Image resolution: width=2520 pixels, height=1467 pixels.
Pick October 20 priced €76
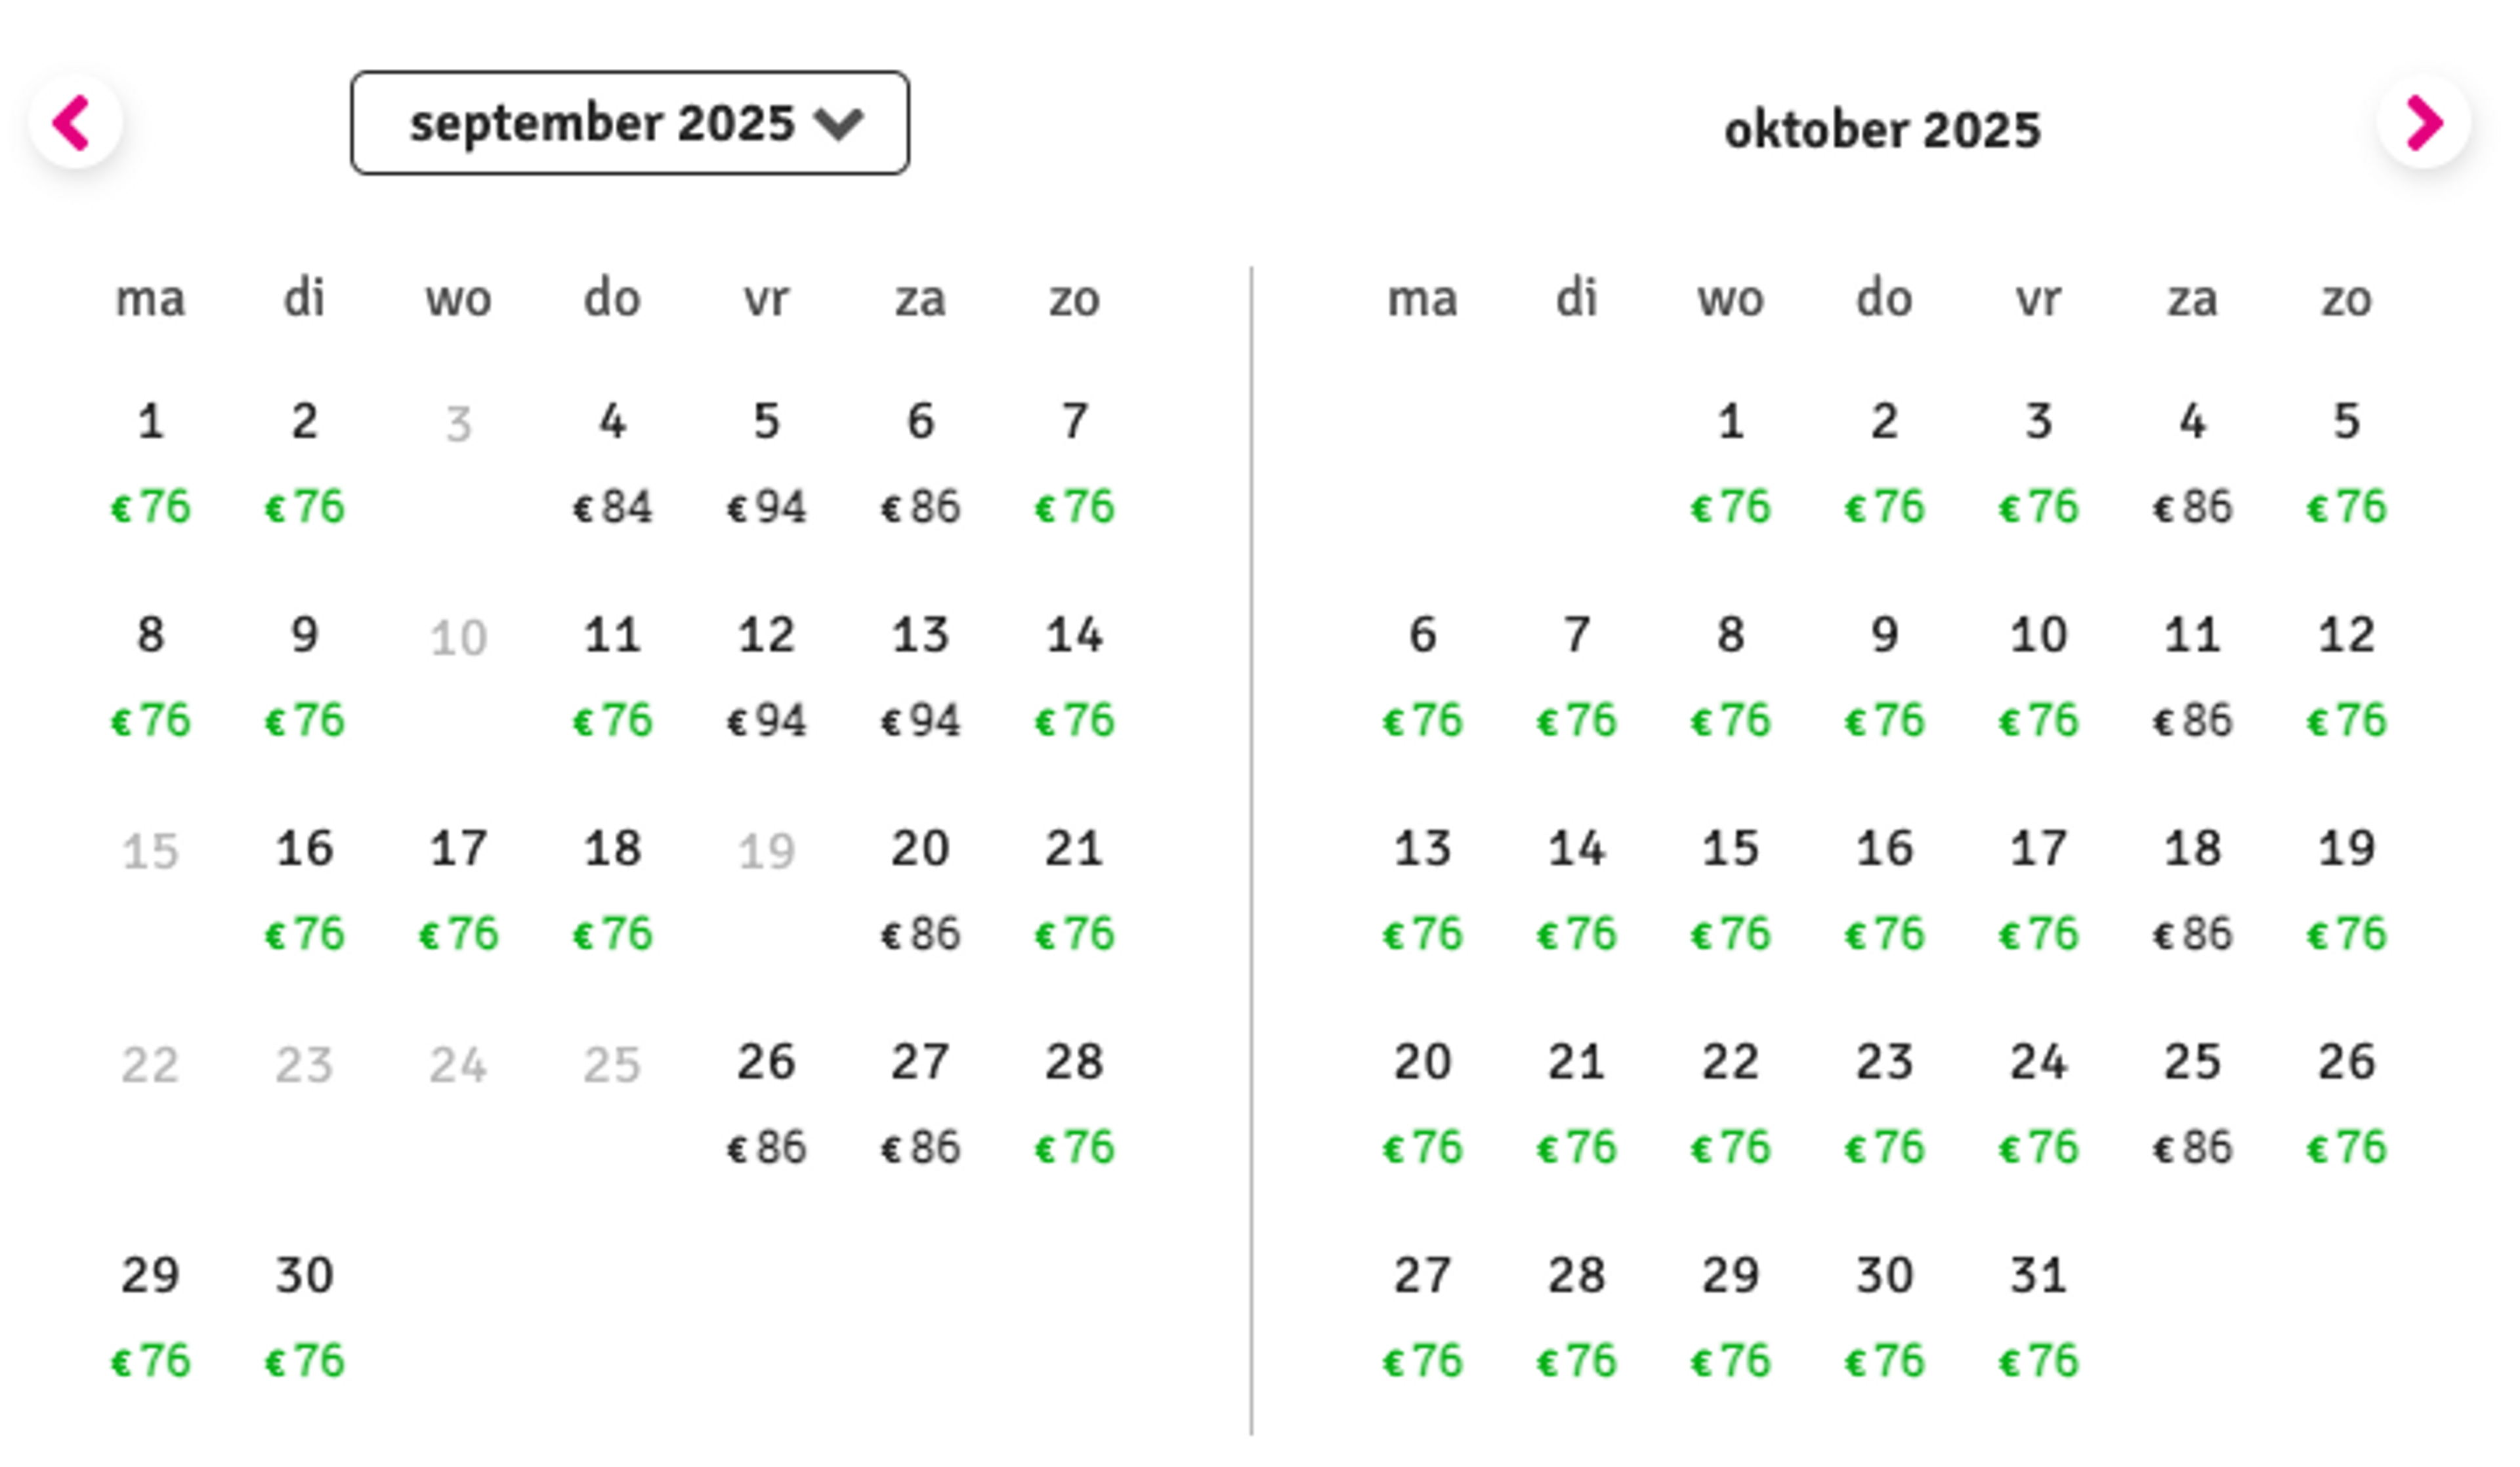pyautogui.click(x=1423, y=1104)
